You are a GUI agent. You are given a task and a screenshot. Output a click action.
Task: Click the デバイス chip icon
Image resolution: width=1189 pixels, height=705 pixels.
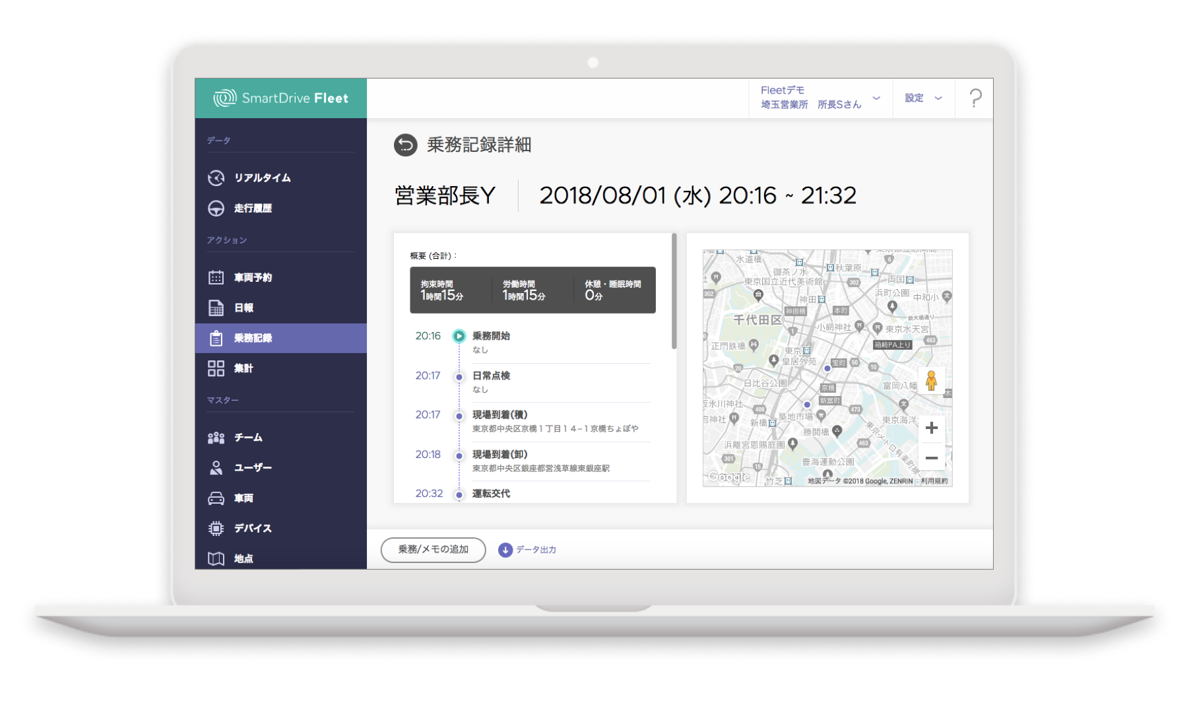[216, 529]
